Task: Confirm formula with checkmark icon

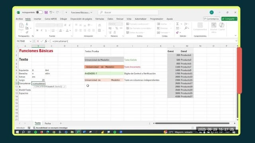Action: click(42, 41)
